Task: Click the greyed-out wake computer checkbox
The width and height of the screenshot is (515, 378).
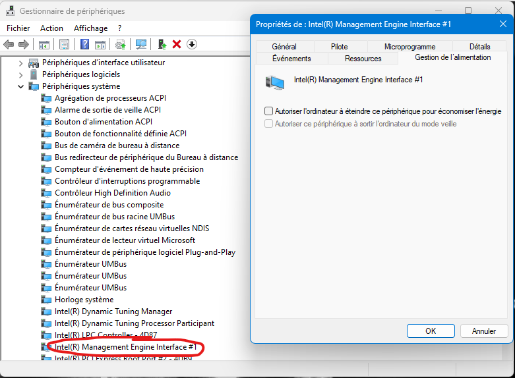Action: [x=268, y=124]
